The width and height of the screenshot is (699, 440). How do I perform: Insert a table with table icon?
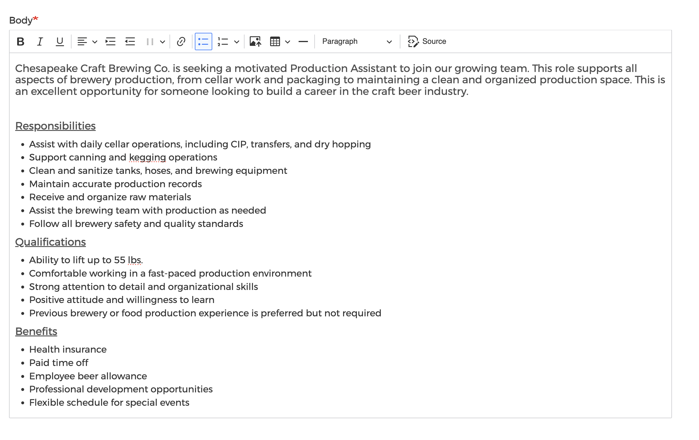275,42
